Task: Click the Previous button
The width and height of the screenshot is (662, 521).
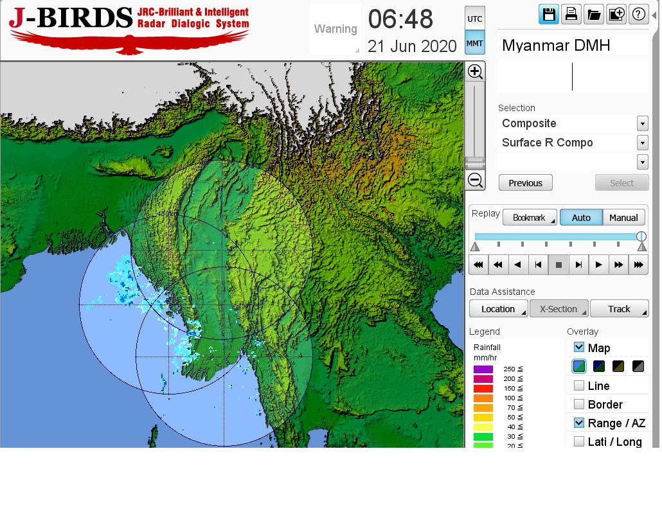Action: click(525, 183)
